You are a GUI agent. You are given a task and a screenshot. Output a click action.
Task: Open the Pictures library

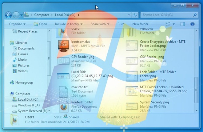pyautogui.click(x=21, y=66)
